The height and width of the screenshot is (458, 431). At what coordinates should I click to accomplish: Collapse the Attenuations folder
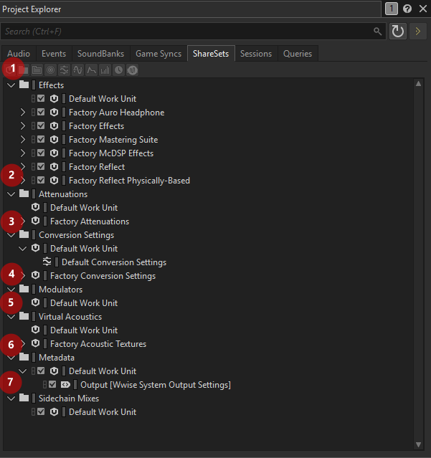(11, 194)
